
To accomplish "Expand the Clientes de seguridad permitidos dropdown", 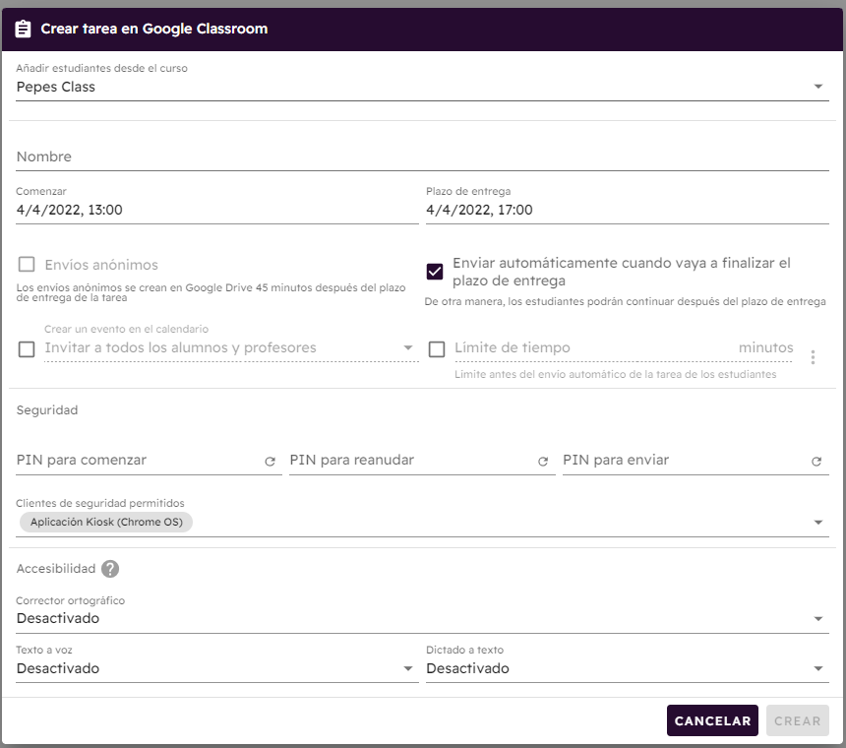I will [422, 523].
